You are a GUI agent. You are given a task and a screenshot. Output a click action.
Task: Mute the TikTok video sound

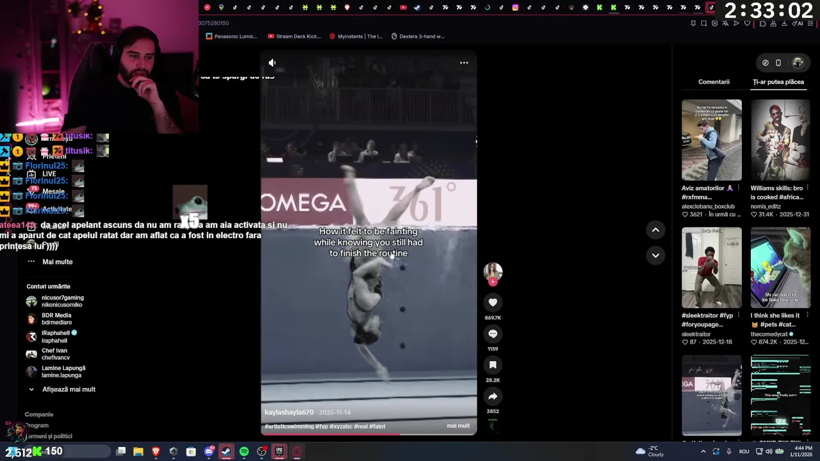click(272, 63)
